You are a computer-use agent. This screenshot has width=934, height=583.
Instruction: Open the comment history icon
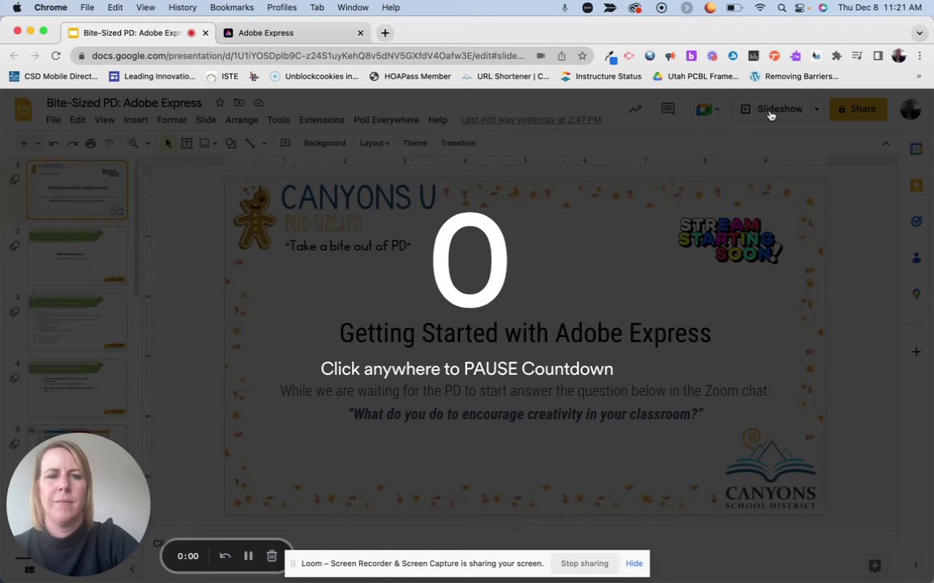click(x=668, y=109)
